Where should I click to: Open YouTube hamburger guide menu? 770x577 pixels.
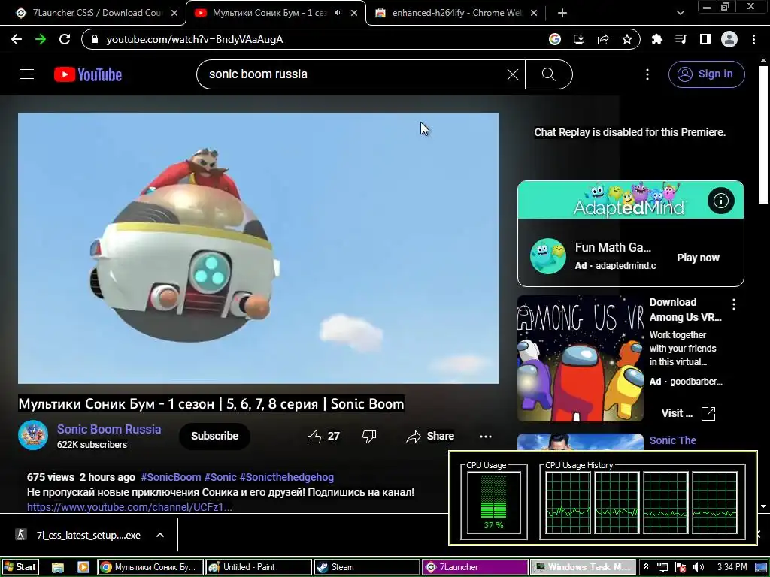pos(27,74)
